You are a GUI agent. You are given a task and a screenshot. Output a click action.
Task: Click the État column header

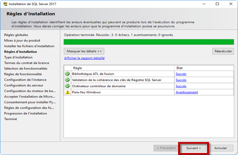204,68
